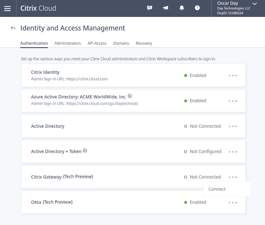Open the ellipsis menu for Active Directory

[x=233, y=126]
